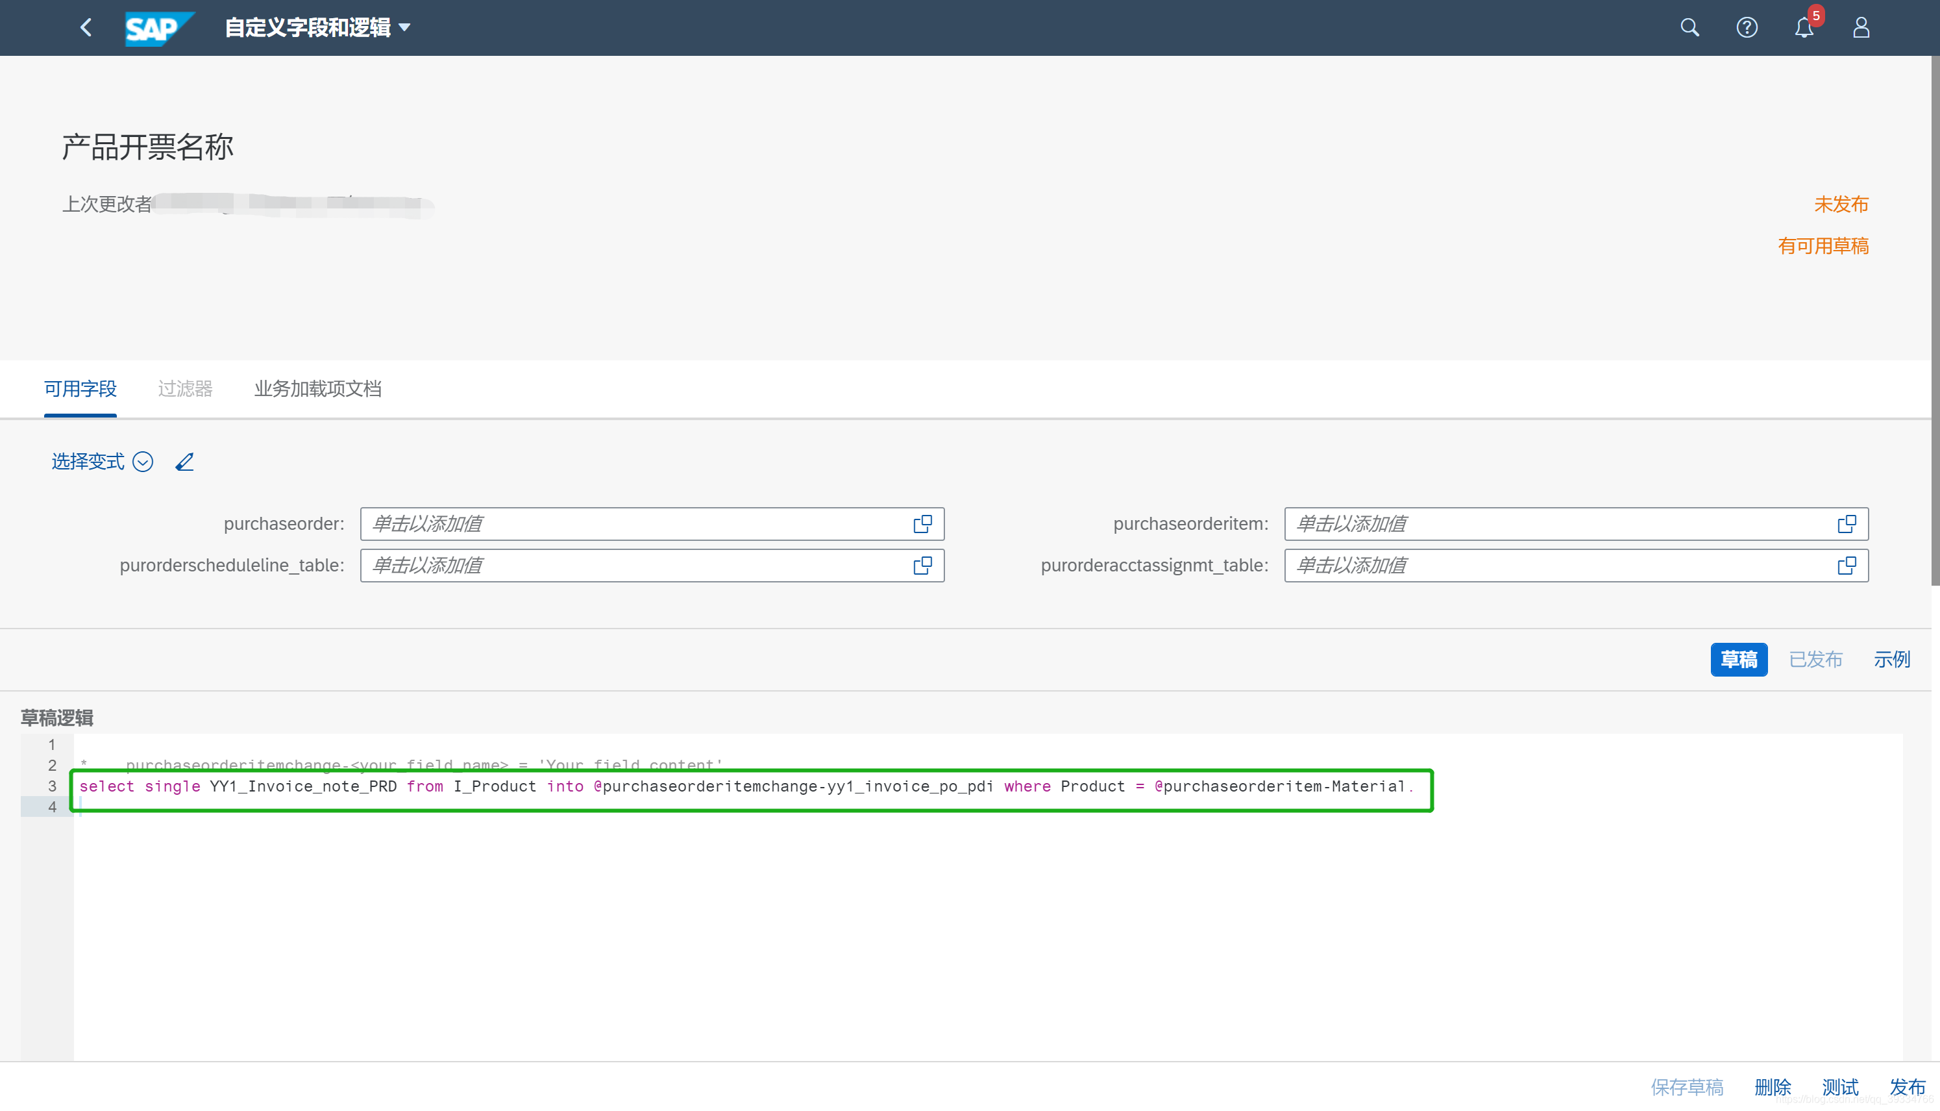
Task: Switch to the 可用字段 tab
Action: pyautogui.click(x=80, y=389)
